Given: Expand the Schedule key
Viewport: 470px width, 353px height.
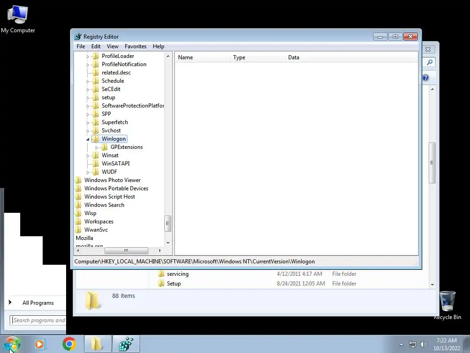Looking at the screenshot, I should tap(88, 81).
